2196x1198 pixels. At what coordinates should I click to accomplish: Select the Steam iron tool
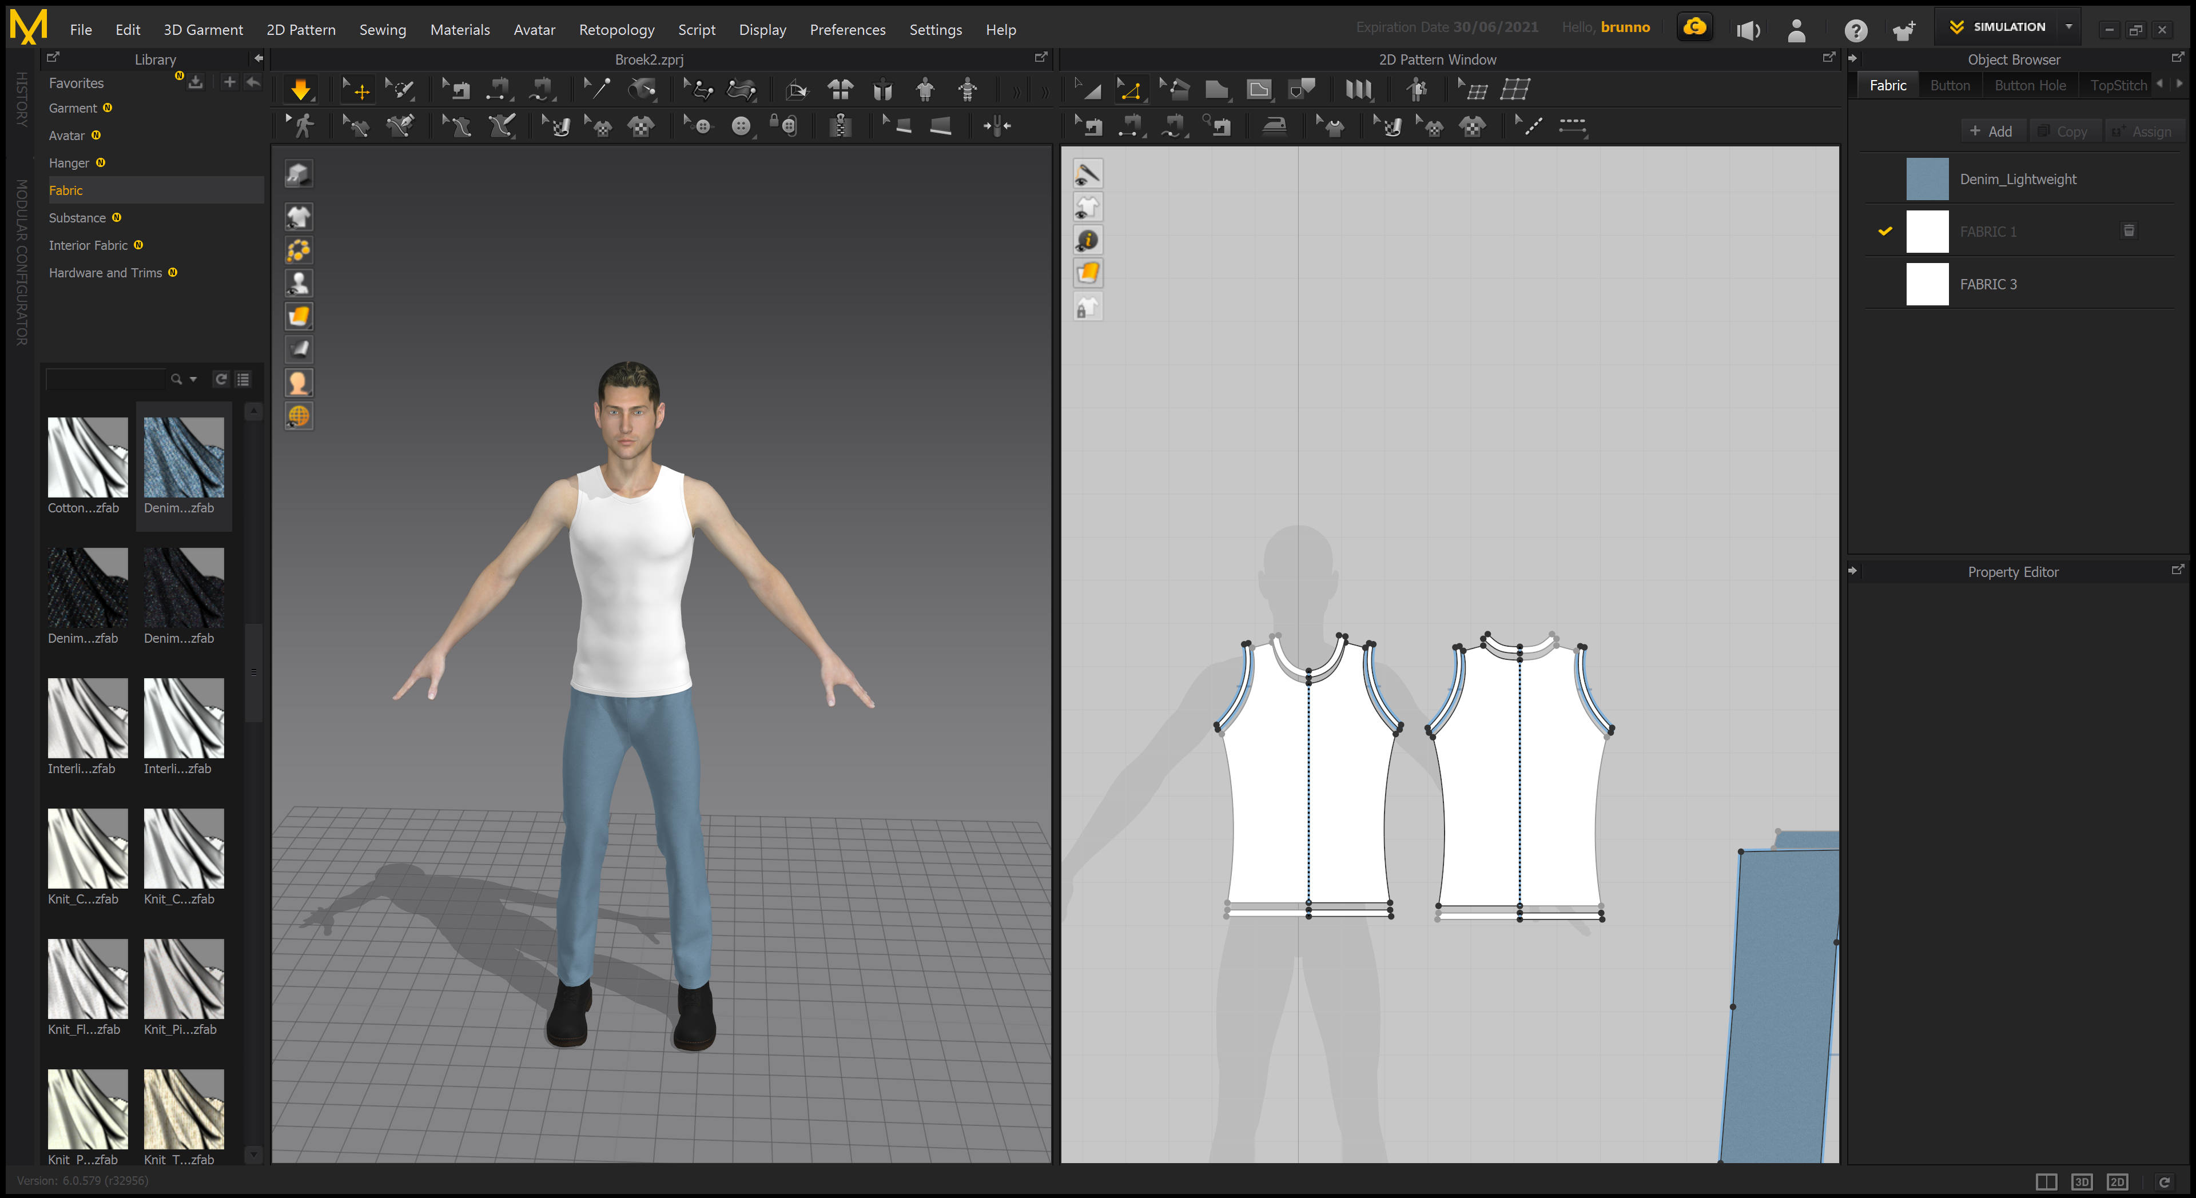click(x=1274, y=126)
